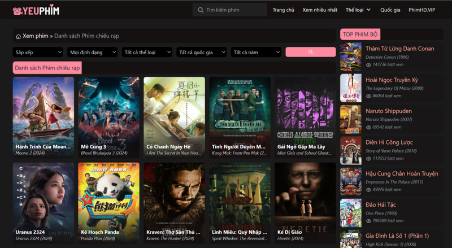Screen dimensions: 452x248
Task: Click the home icon in breadcrumb
Action: 18,36
